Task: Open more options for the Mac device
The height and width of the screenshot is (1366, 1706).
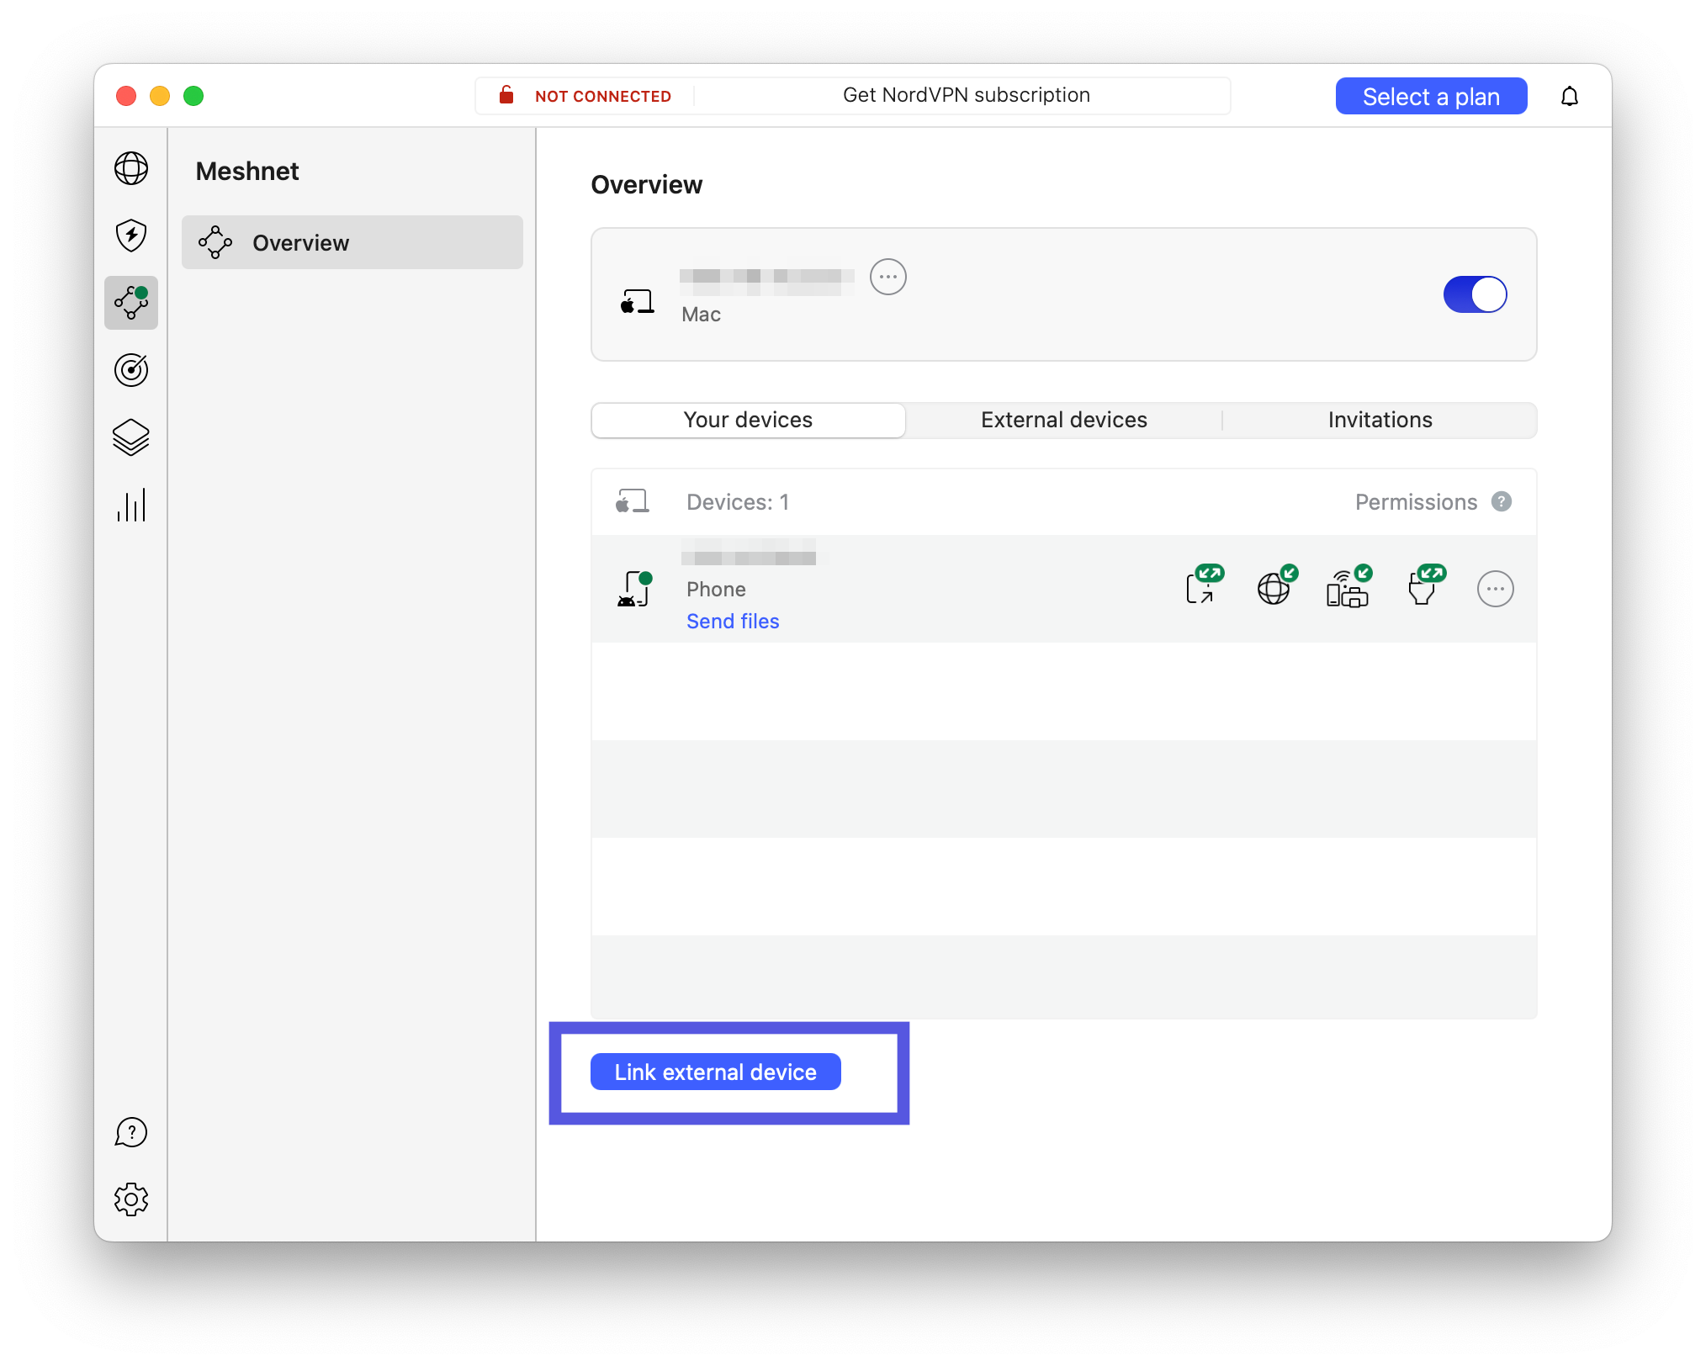Action: click(x=888, y=277)
